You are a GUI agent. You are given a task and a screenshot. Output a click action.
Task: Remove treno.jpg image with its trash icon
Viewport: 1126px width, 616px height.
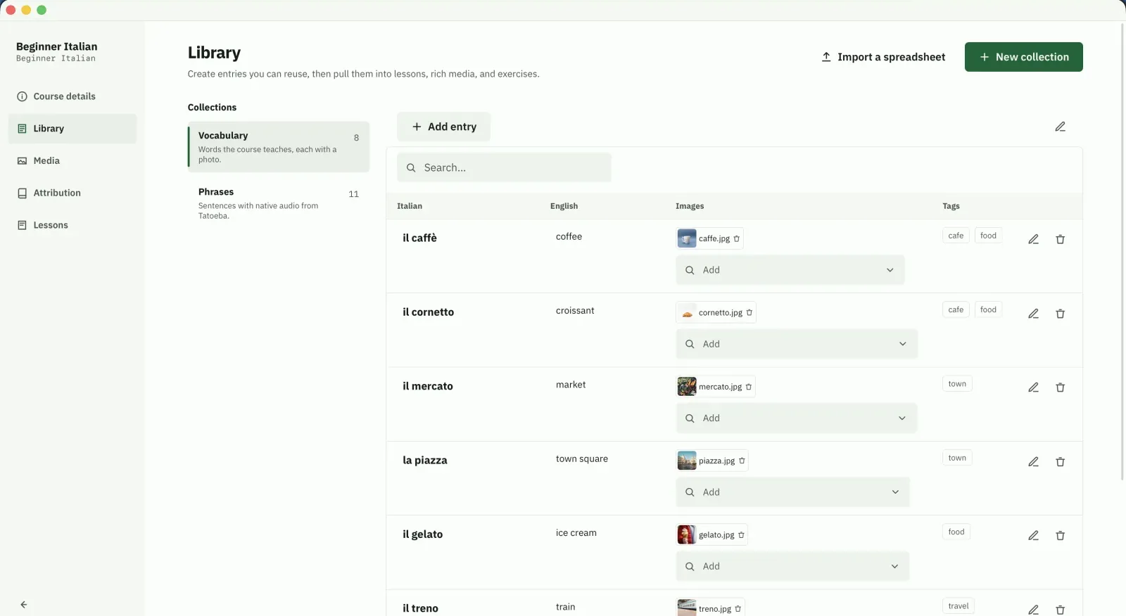click(x=738, y=609)
